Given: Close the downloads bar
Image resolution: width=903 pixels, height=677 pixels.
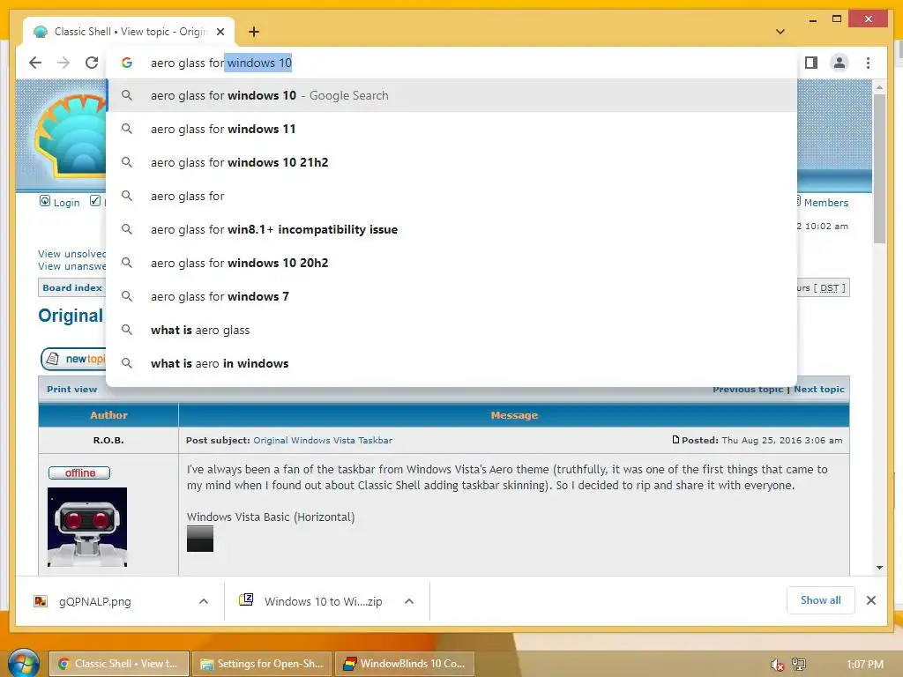Looking at the screenshot, I should click(871, 600).
